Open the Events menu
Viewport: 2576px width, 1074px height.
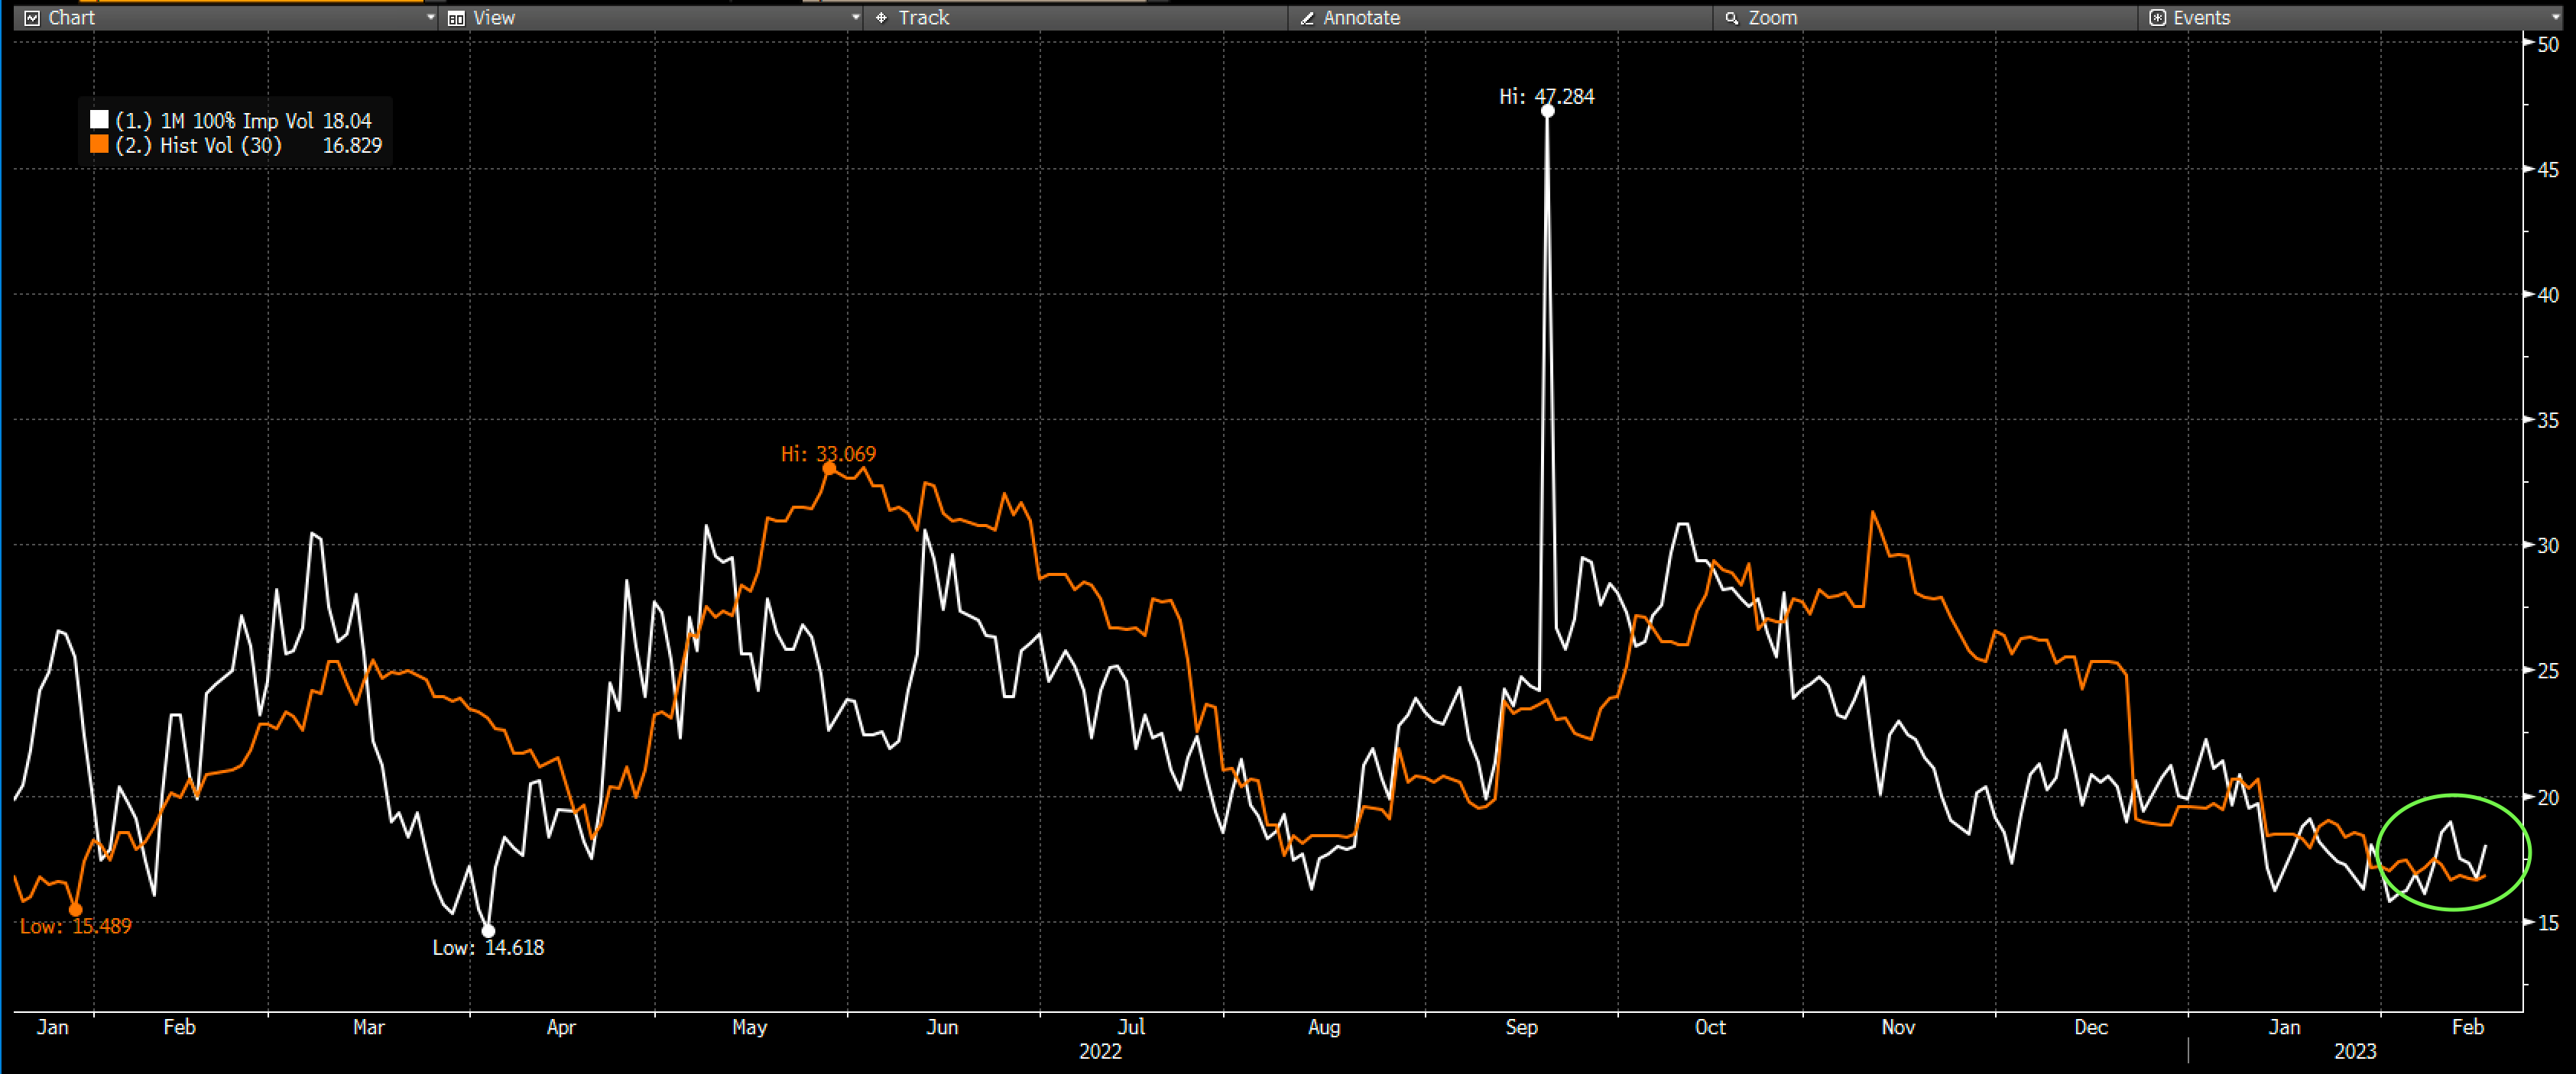(2201, 18)
